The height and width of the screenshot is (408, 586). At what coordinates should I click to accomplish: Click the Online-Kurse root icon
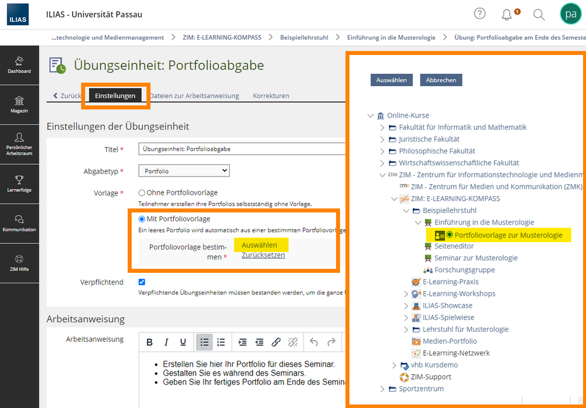tap(381, 116)
